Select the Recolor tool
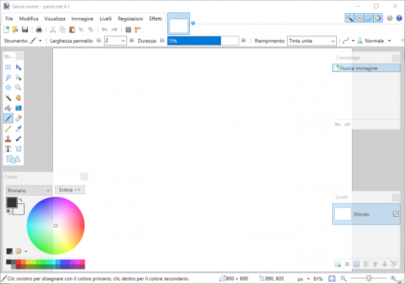Viewport: 405px width, 284px height. [19, 139]
